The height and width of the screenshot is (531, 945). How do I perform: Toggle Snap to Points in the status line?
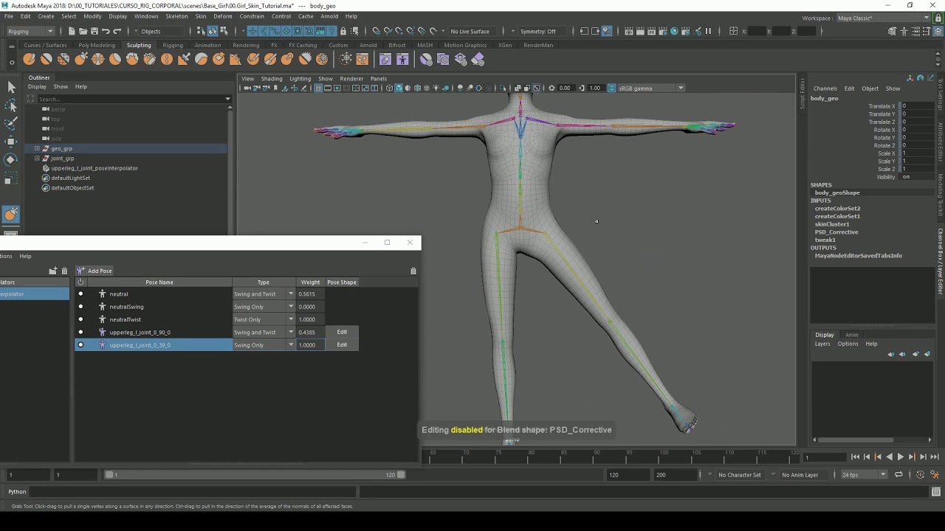point(399,31)
